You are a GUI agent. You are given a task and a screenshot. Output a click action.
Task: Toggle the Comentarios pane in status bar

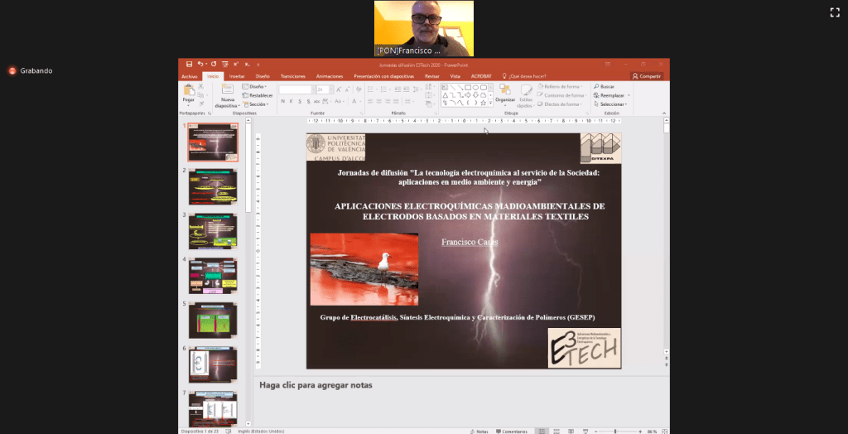(x=512, y=431)
